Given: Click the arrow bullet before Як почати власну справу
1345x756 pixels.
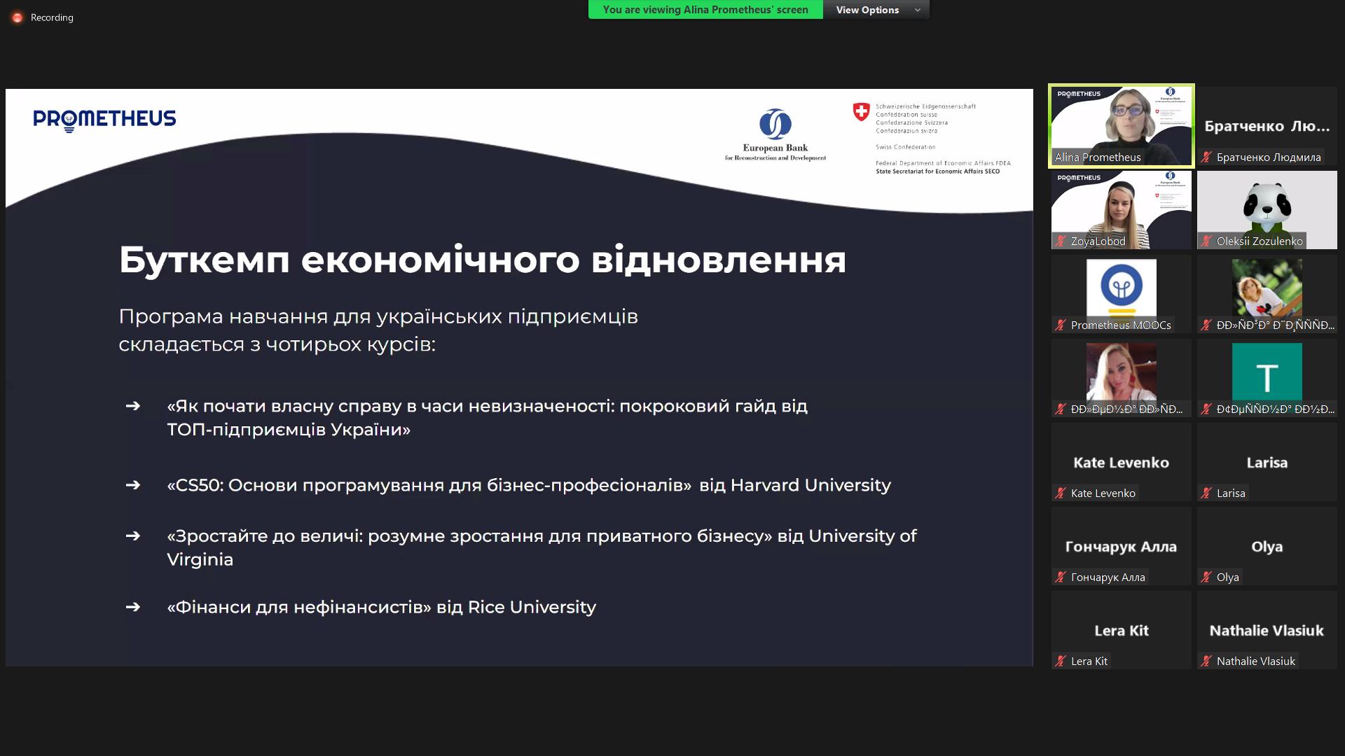Looking at the screenshot, I should tap(133, 405).
